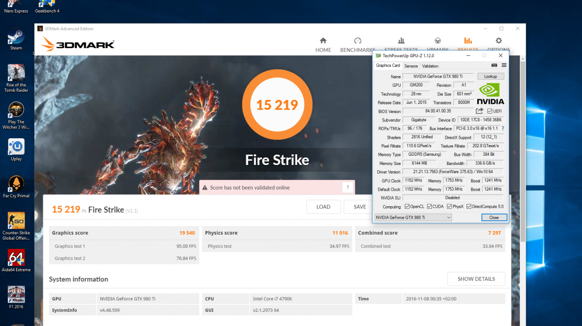Screen dimensions: 582x326
Task: Click the large 15 219 score circle
Action: tap(277, 105)
